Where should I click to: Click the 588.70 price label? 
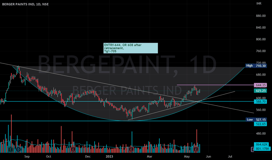260,102
